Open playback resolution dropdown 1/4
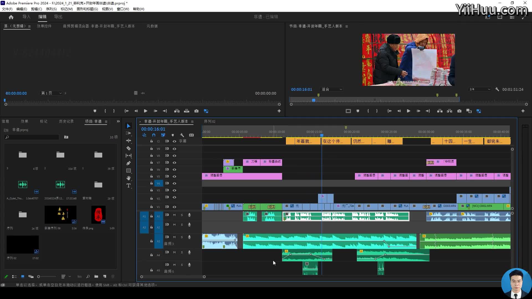This screenshot has width=532, height=299. click(x=480, y=89)
